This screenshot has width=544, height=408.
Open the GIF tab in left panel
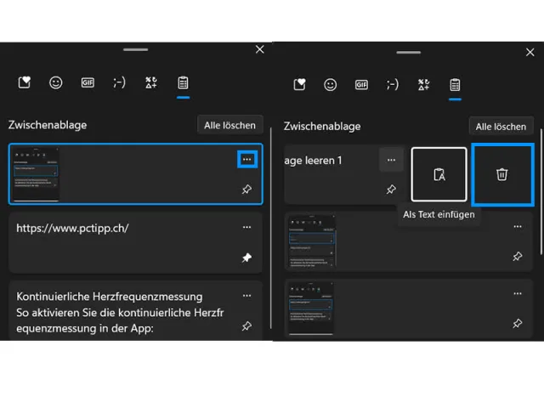coord(88,82)
